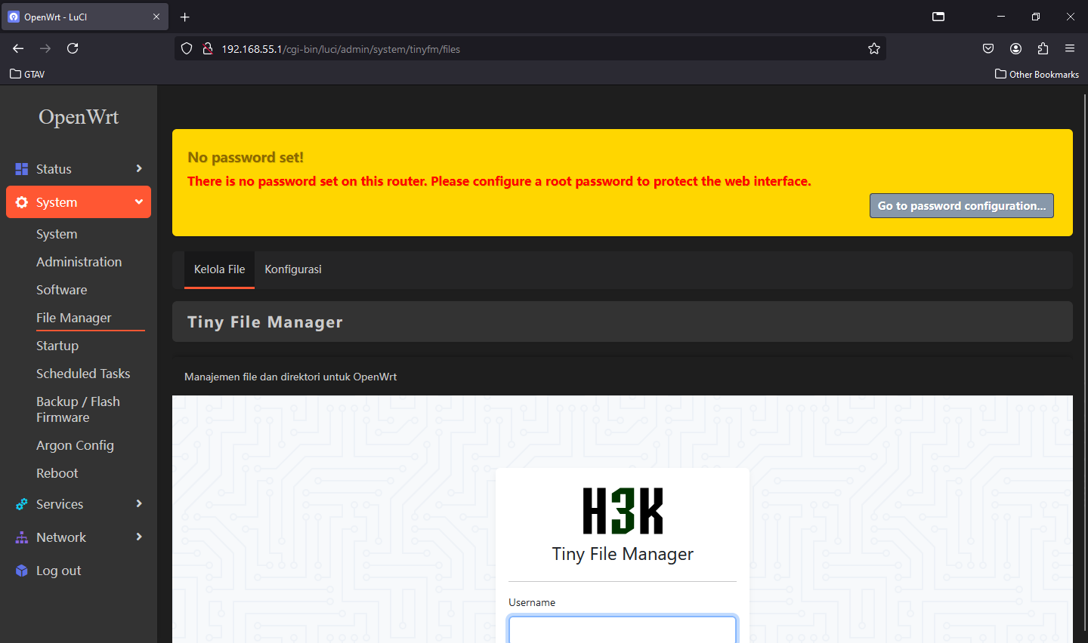Click 'Manajemen file dan direktori untuk OpenWrt' text
This screenshot has height=643, width=1088.
290,377
